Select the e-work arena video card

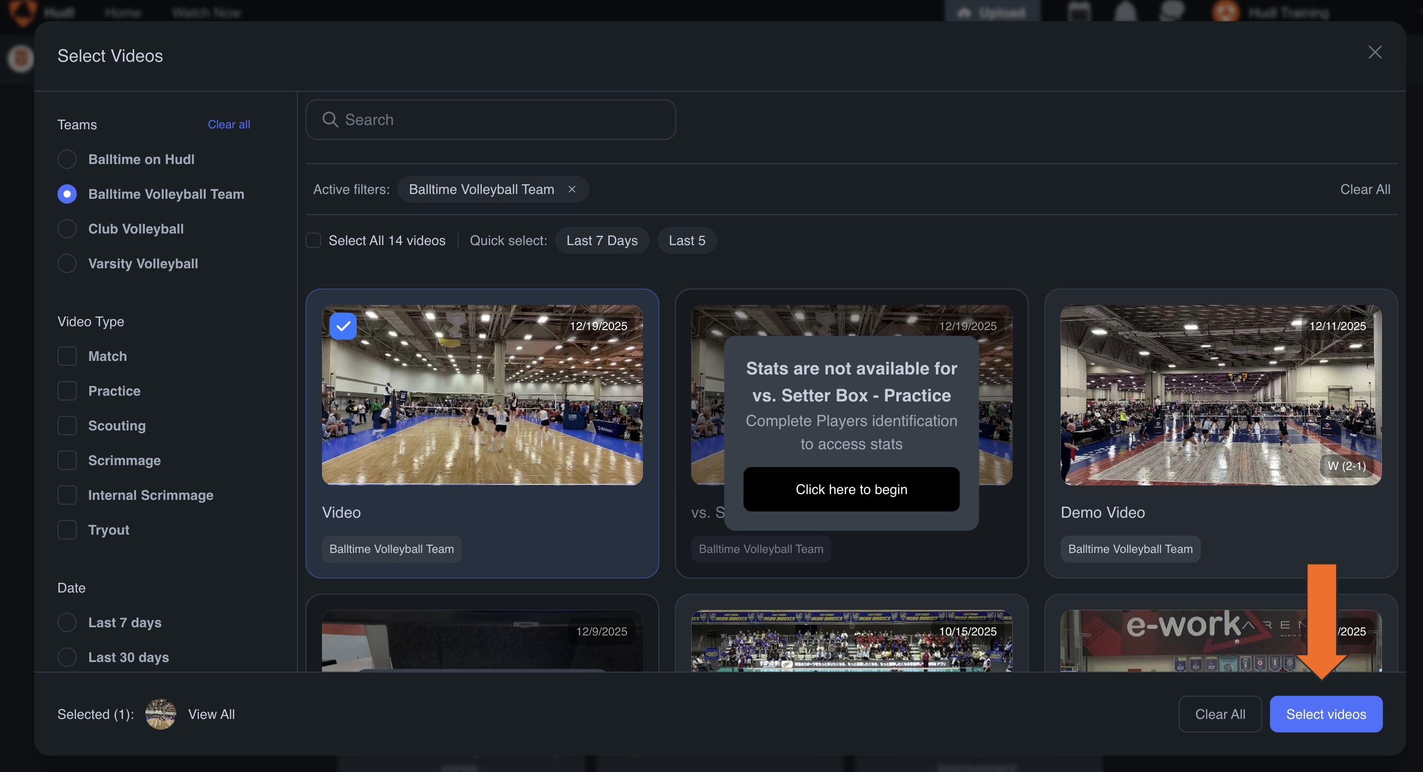tap(1221, 634)
